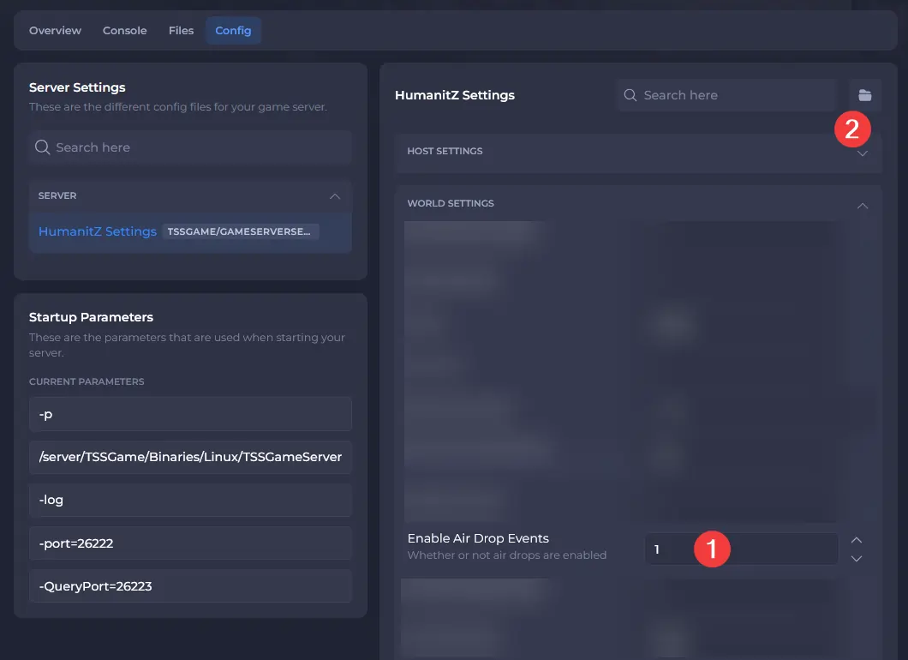
Task: Click the HumanitZ Settings search field
Action: [x=726, y=95]
